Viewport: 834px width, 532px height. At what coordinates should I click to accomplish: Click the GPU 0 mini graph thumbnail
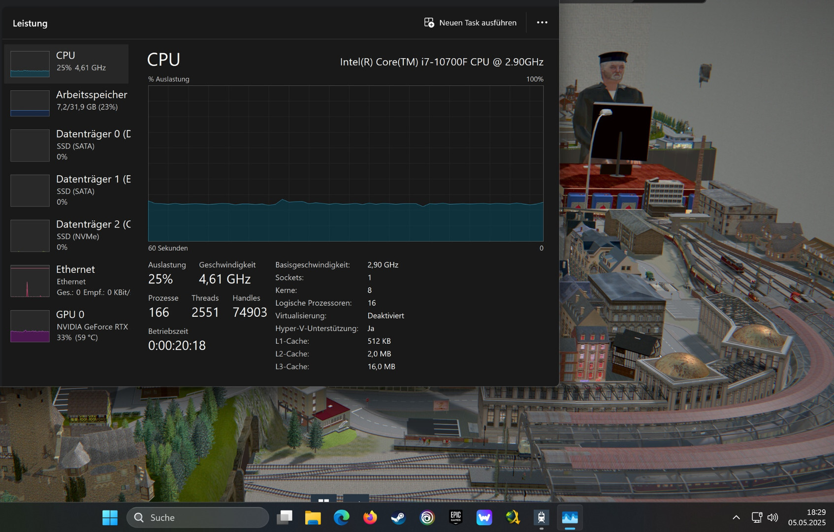tap(30, 326)
